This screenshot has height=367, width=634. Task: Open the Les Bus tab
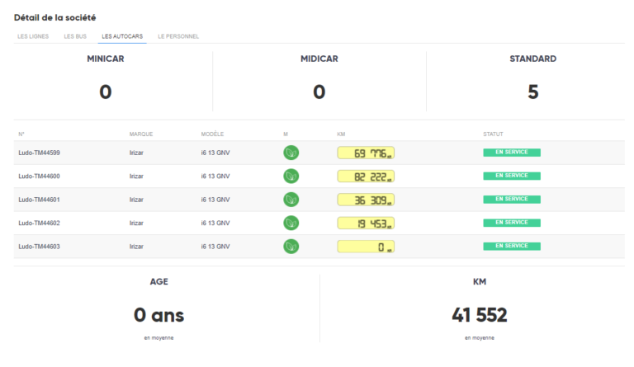75,36
